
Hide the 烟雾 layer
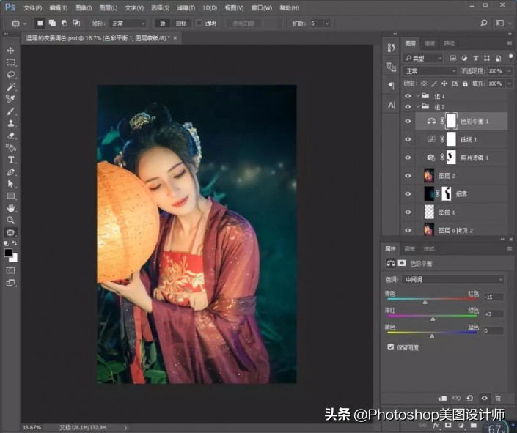(x=408, y=193)
